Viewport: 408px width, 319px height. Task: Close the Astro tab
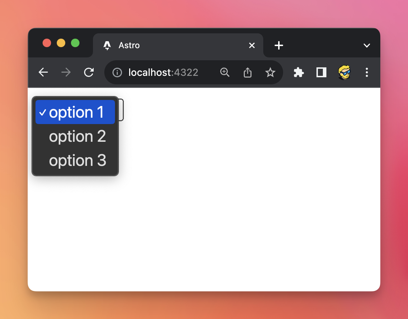click(252, 45)
